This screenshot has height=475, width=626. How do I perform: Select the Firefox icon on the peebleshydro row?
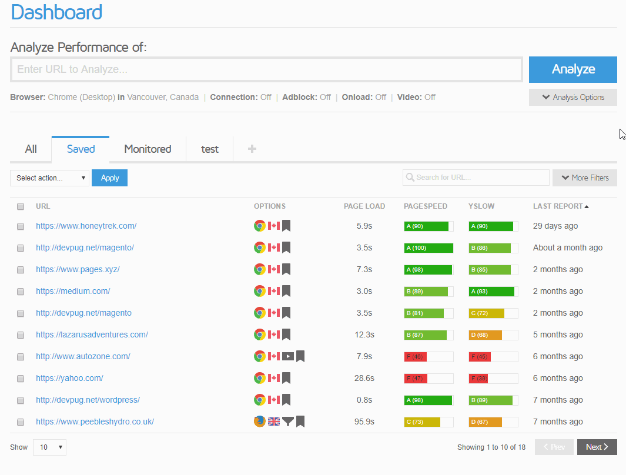point(259,422)
